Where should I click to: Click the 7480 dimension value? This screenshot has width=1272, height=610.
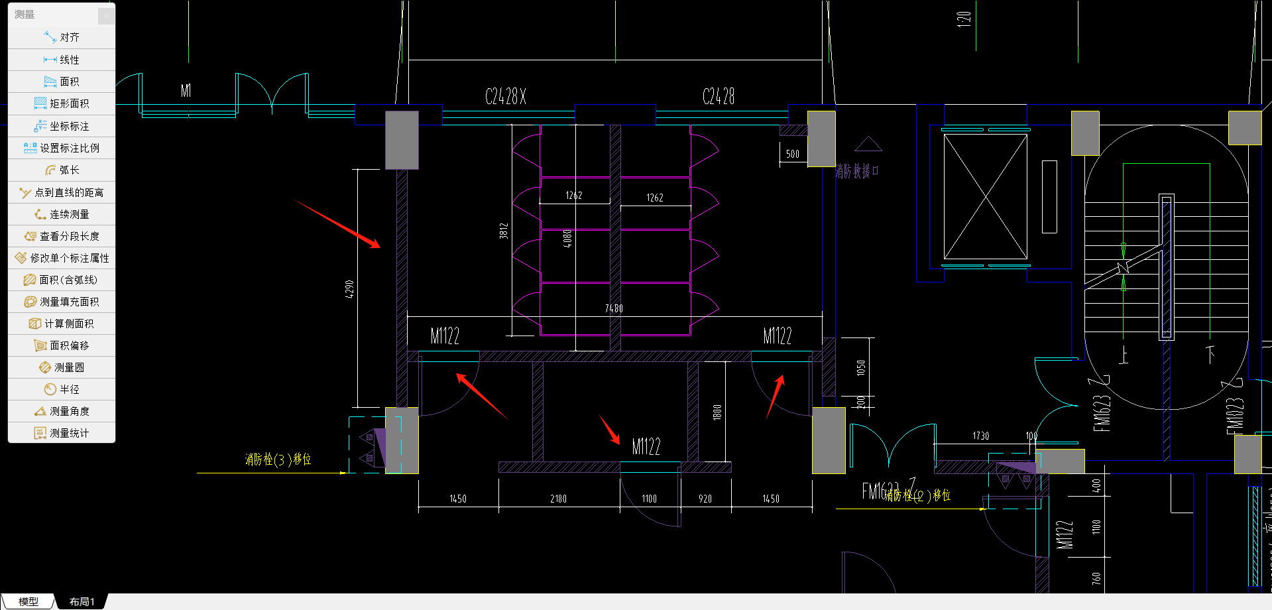tap(614, 308)
